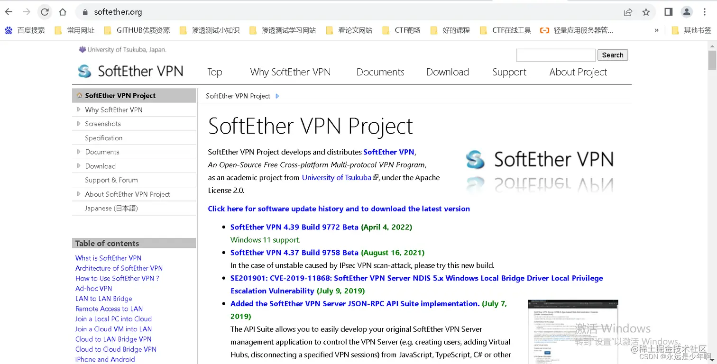Click the breadcrumb arrow after SoftEther VPN Project
This screenshot has height=364, width=717.
pos(277,96)
